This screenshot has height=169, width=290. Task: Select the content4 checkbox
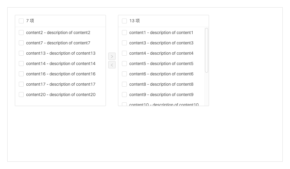tap(124, 53)
